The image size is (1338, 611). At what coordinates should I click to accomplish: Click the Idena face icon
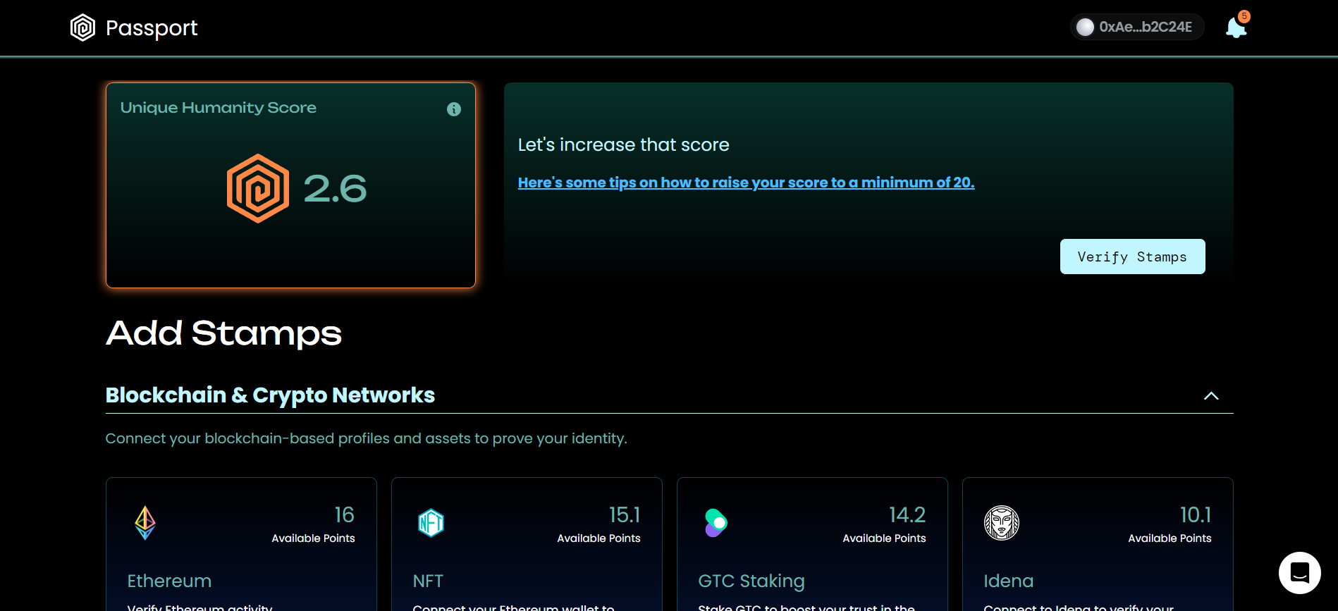coord(1002,523)
